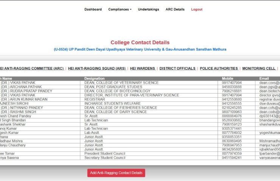
Task: Select the Rudra Pratap Pandey name cell
Action: (40, 91)
